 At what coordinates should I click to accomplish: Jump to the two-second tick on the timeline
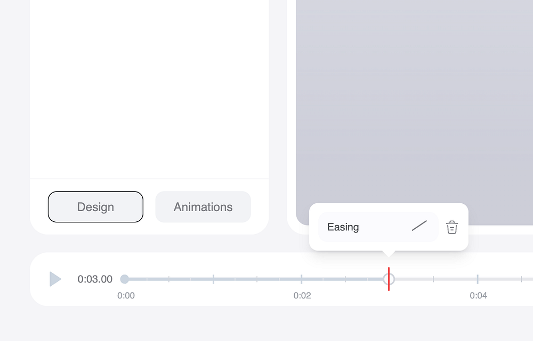301,279
